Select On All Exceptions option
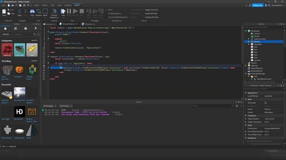 pos(114,13)
